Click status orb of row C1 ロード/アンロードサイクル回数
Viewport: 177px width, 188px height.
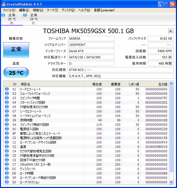point(7,142)
